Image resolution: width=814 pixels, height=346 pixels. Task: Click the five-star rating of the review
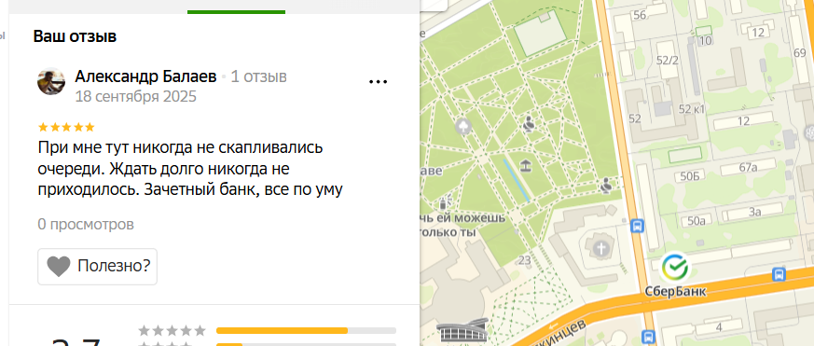[66, 127]
